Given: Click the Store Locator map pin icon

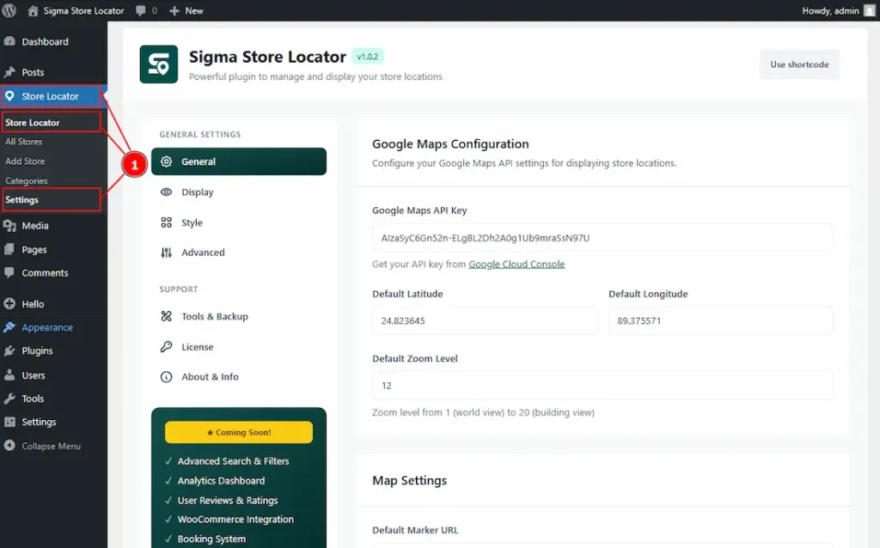Looking at the screenshot, I should (x=9, y=96).
